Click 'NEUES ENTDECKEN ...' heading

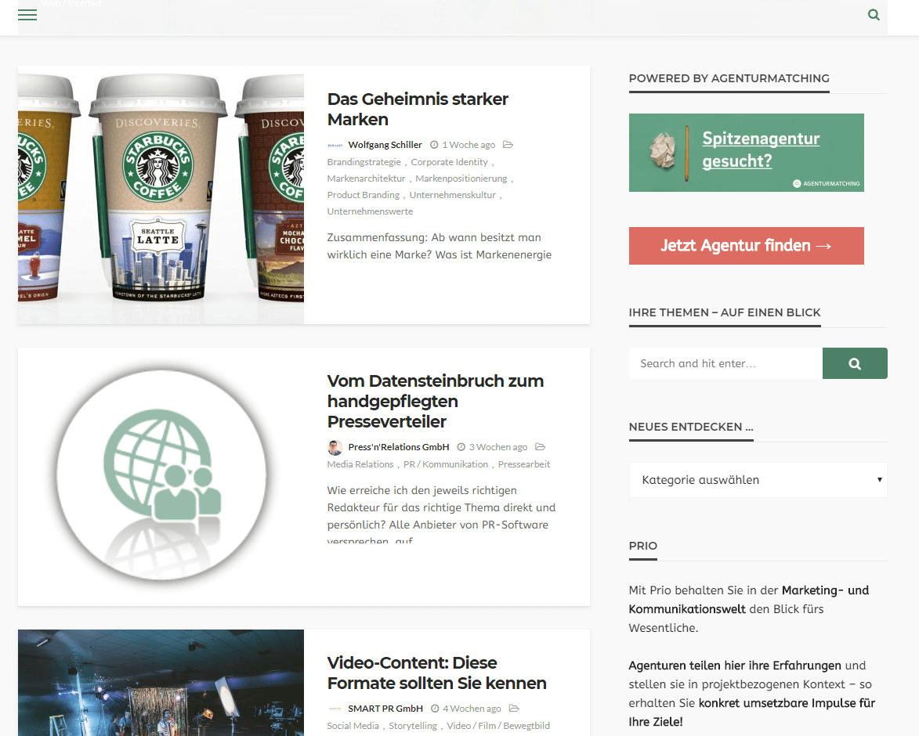(x=691, y=427)
